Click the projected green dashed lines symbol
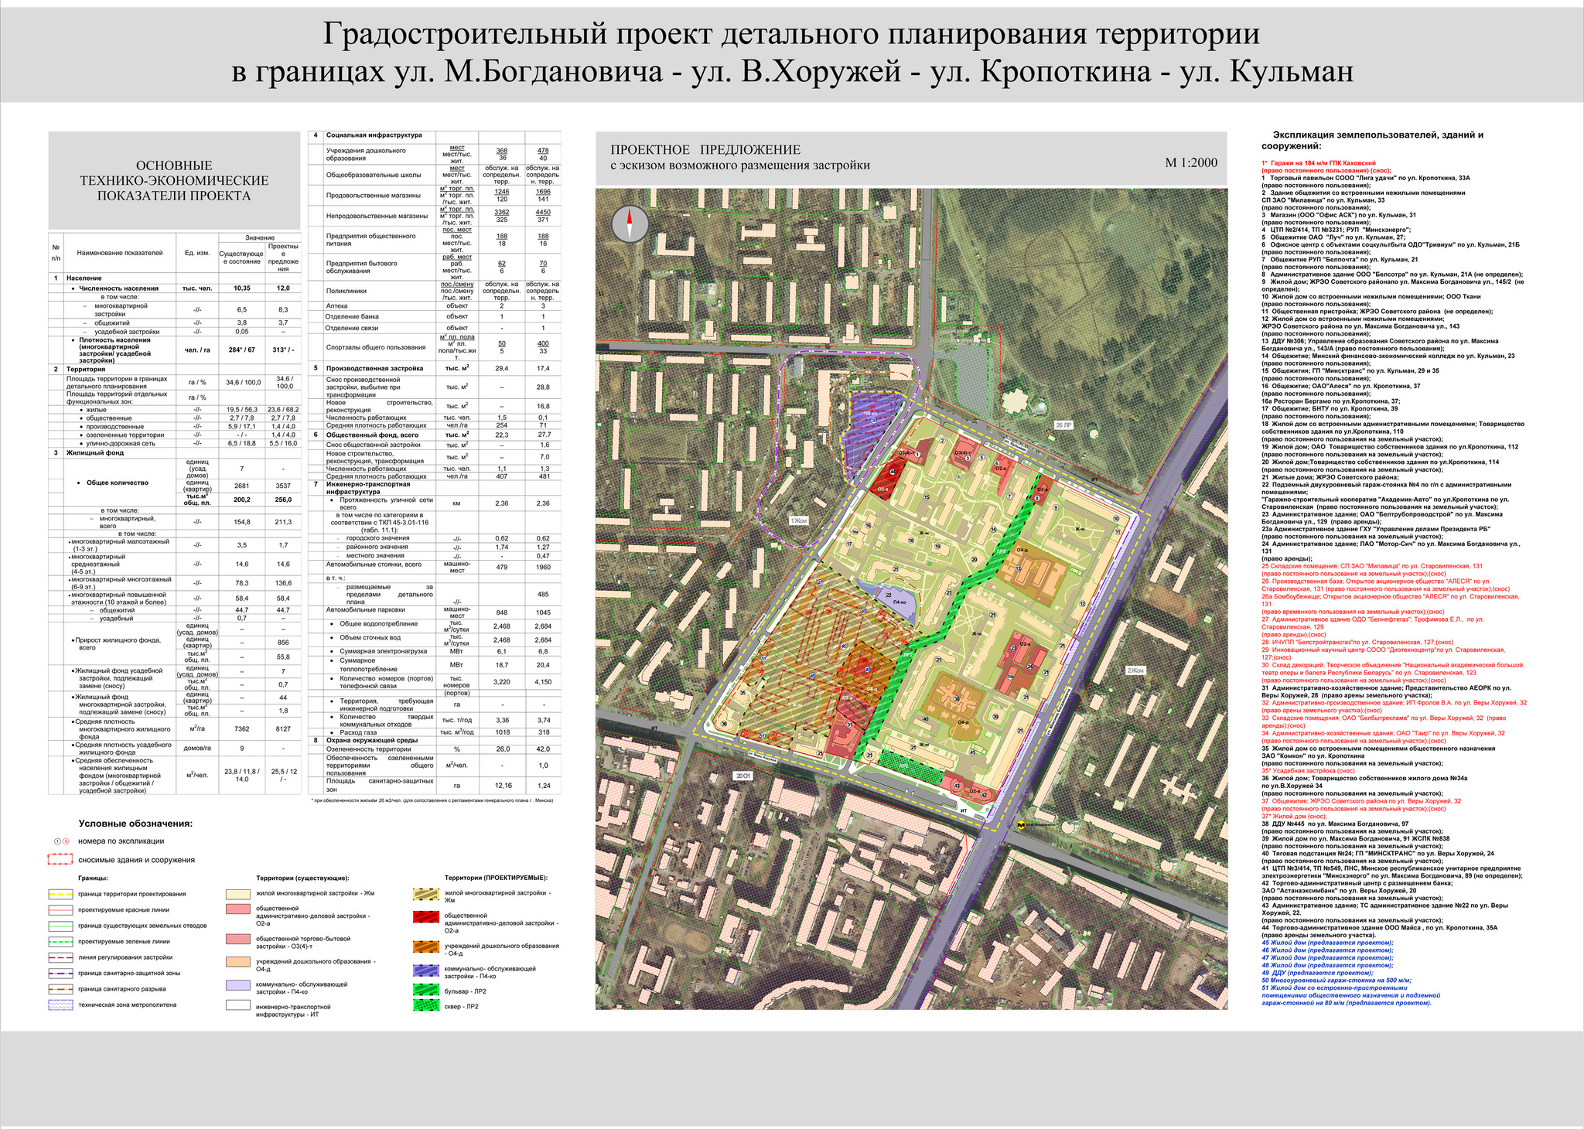The width and height of the screenshot is (1584, 1129). [60, 942]
